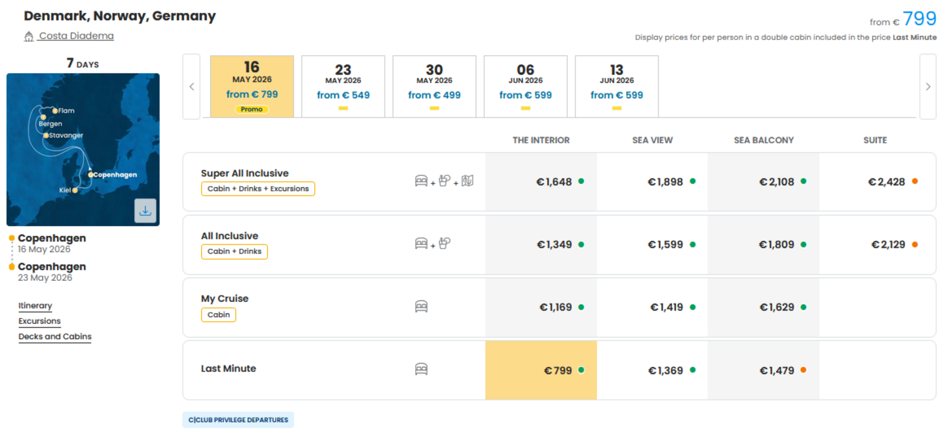
Task: Click the Cabin + Drinks + Excursions tag
Action: pos(258,189)
